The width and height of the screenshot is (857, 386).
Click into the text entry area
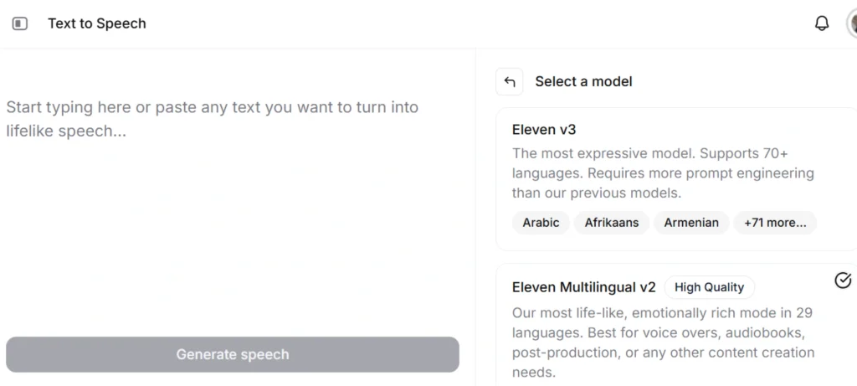tap(234, 209)
